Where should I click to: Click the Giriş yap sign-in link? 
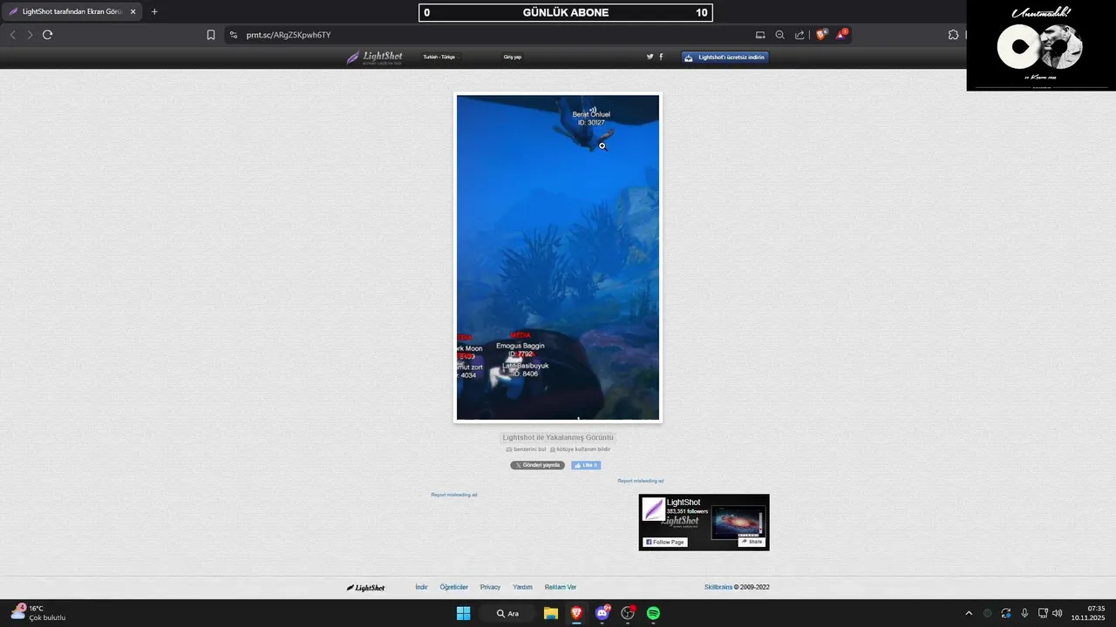pyautogui.click(x=512, y=57)
